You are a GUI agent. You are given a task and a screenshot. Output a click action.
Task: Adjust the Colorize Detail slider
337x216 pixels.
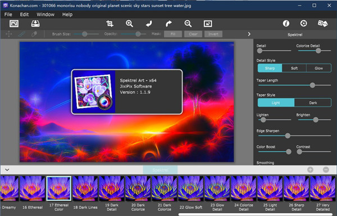click(315, 51)
